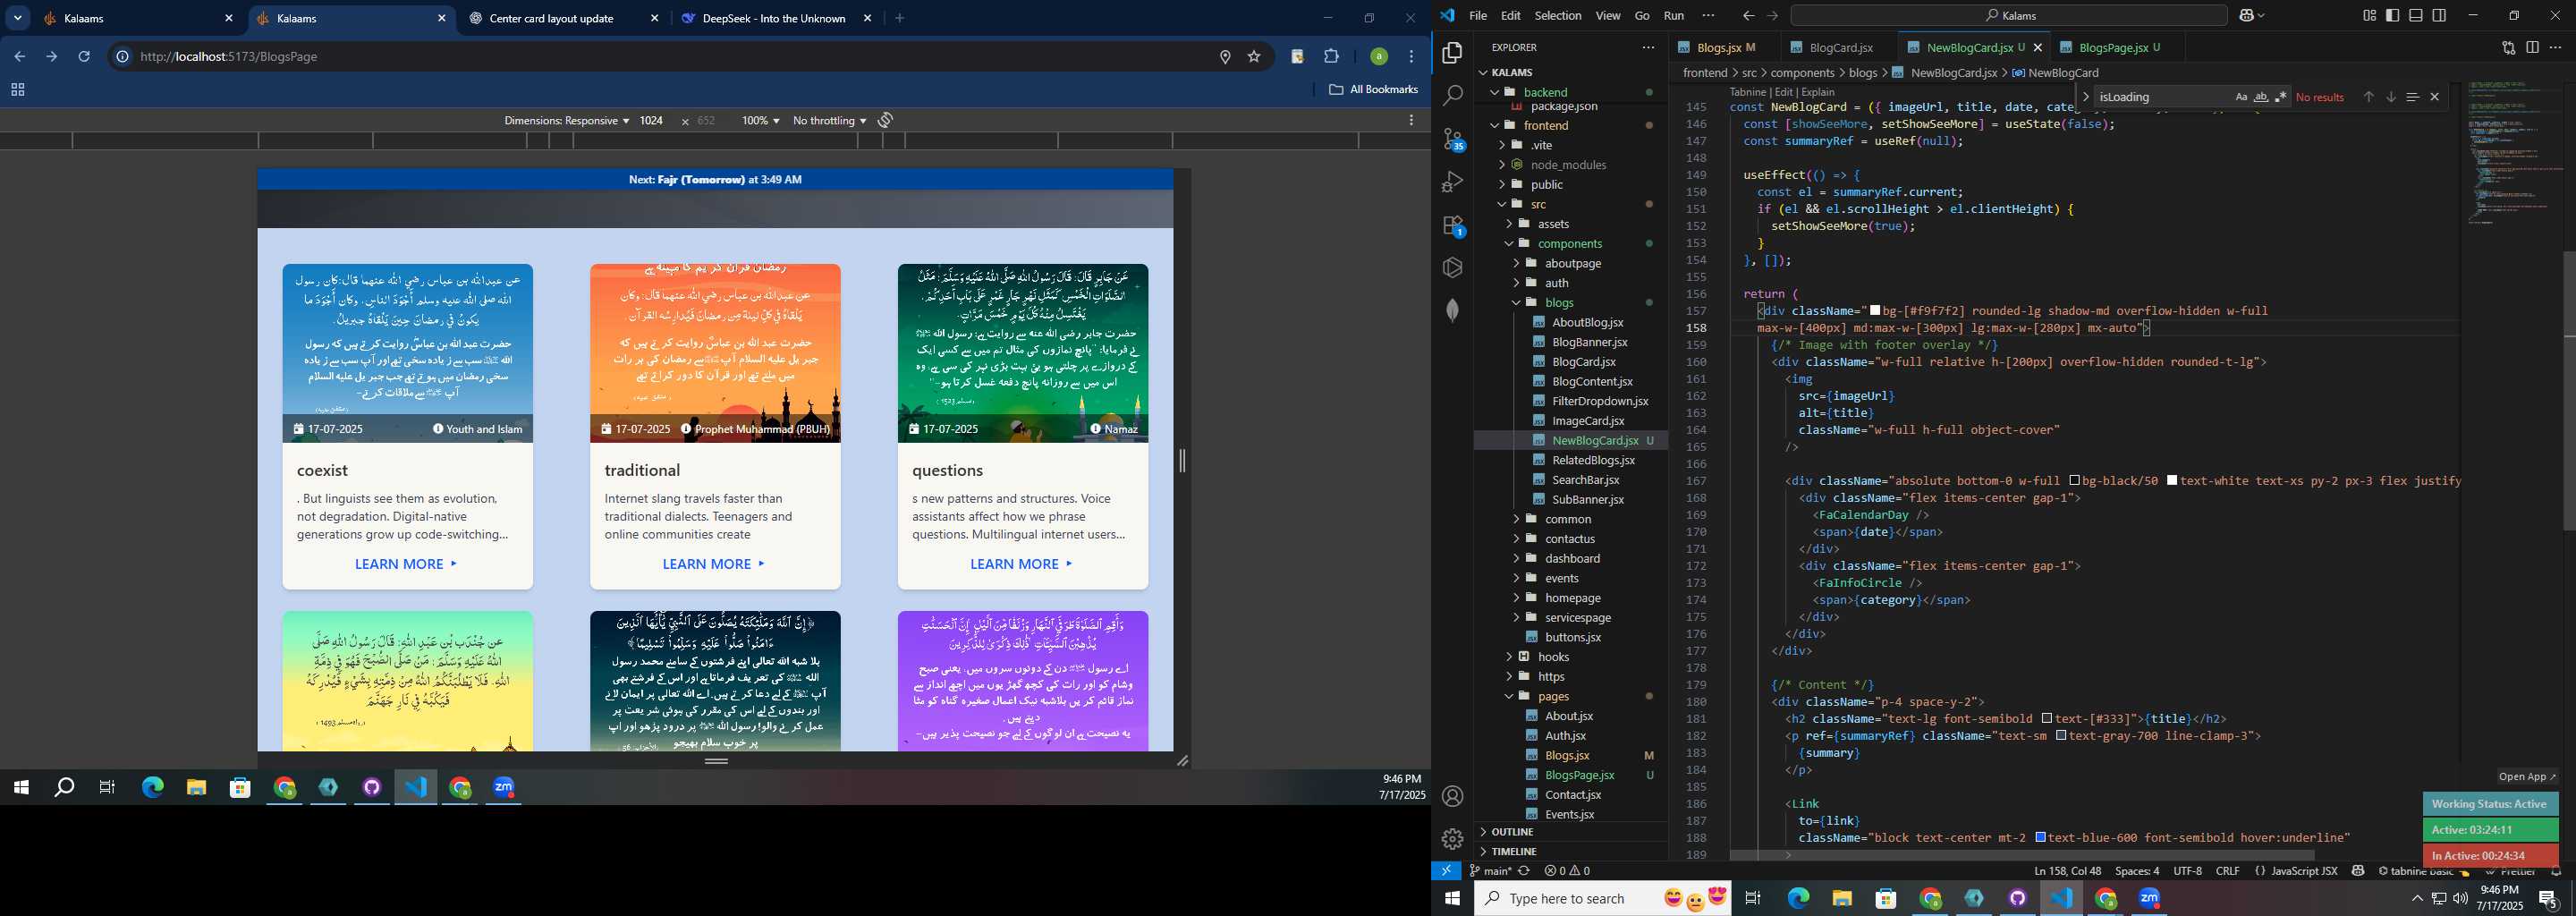Expand the TIMELINE section
The image size is (2576, 916).
pyautogui.click(x=1514, y=851)
